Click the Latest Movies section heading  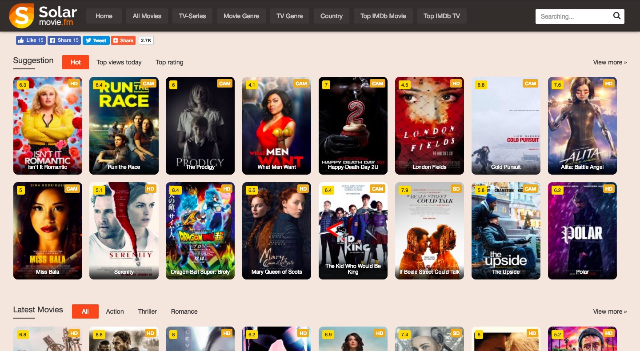pos(38,310)
